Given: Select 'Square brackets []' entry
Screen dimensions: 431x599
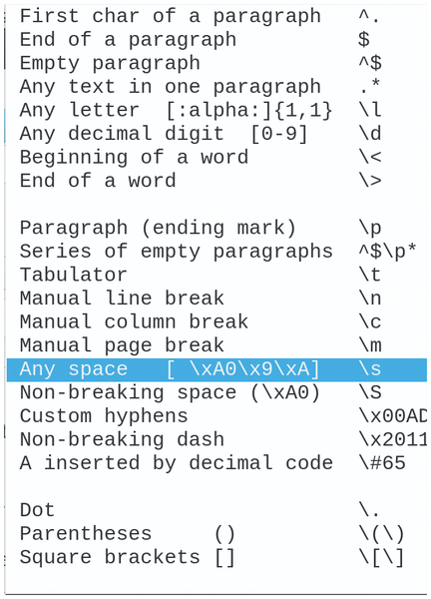Looking at the screenshot, I should click(216, 558).
